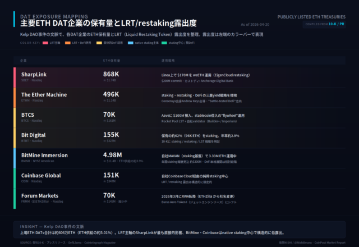Image resolution: width=359 pixels, height=247 pixels.
Task: Select the Forum Markets row
Action: (x=179, y=198)
